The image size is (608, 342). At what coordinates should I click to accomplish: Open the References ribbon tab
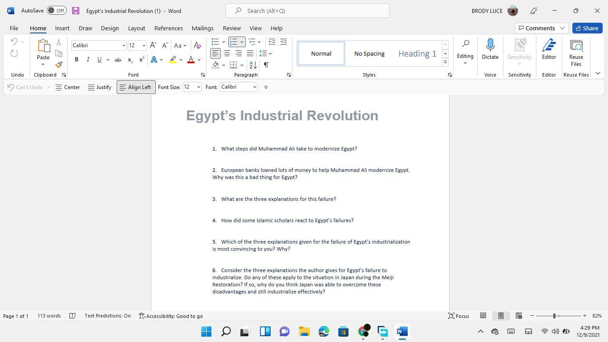[168, 28]
